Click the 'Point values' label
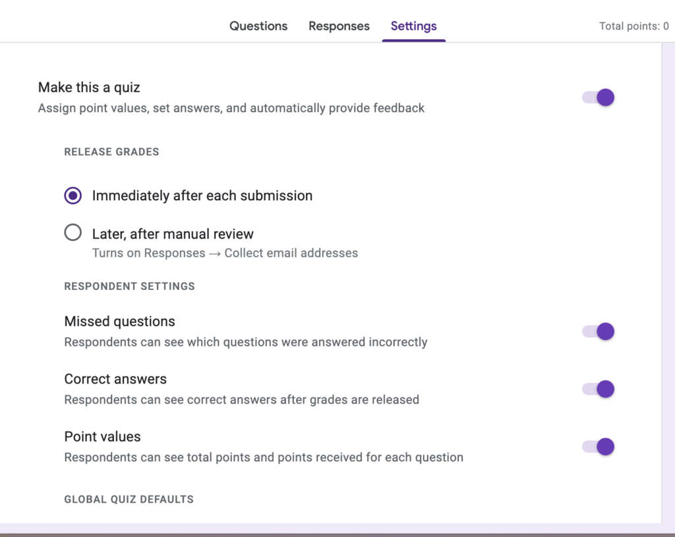This screenshot has width=675, height=537. 102,437
